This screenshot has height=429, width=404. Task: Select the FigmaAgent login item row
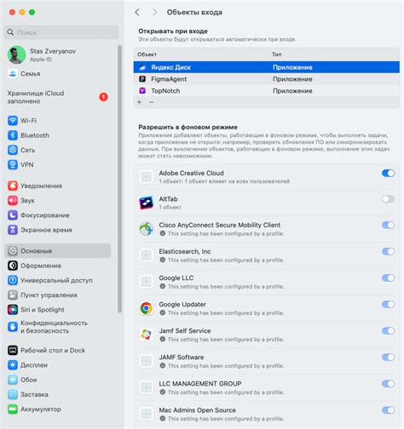[267, 79]
